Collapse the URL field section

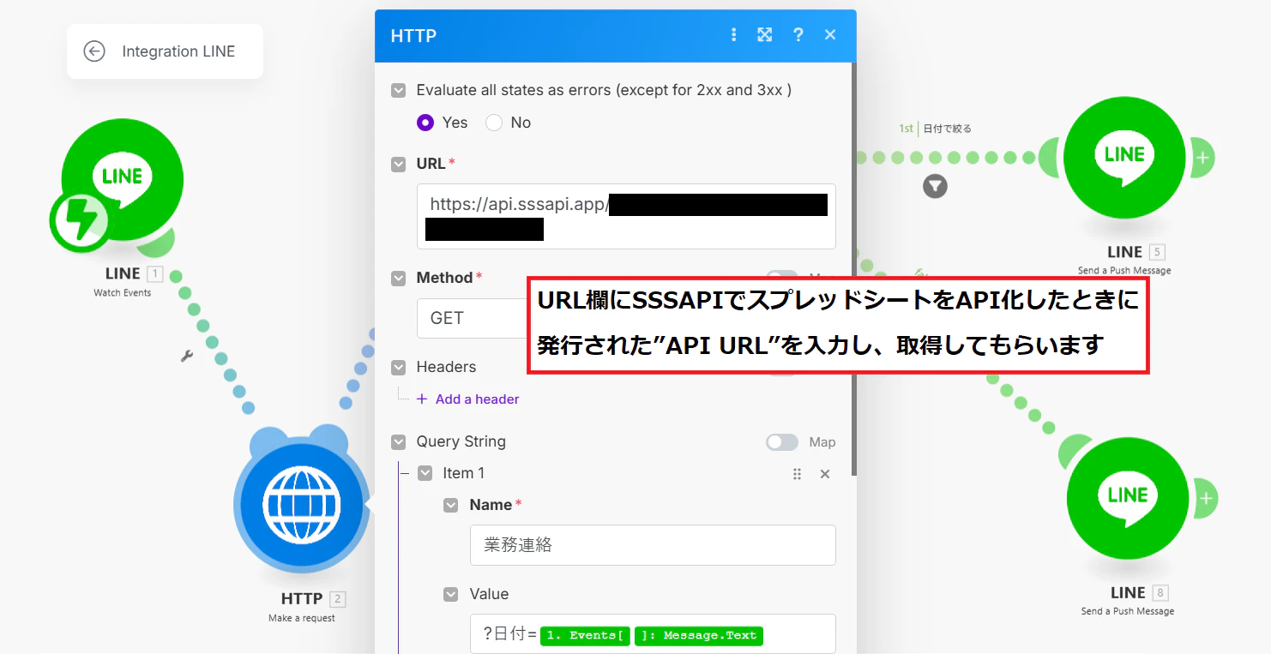pyautogui.click(x=399, y=164)
